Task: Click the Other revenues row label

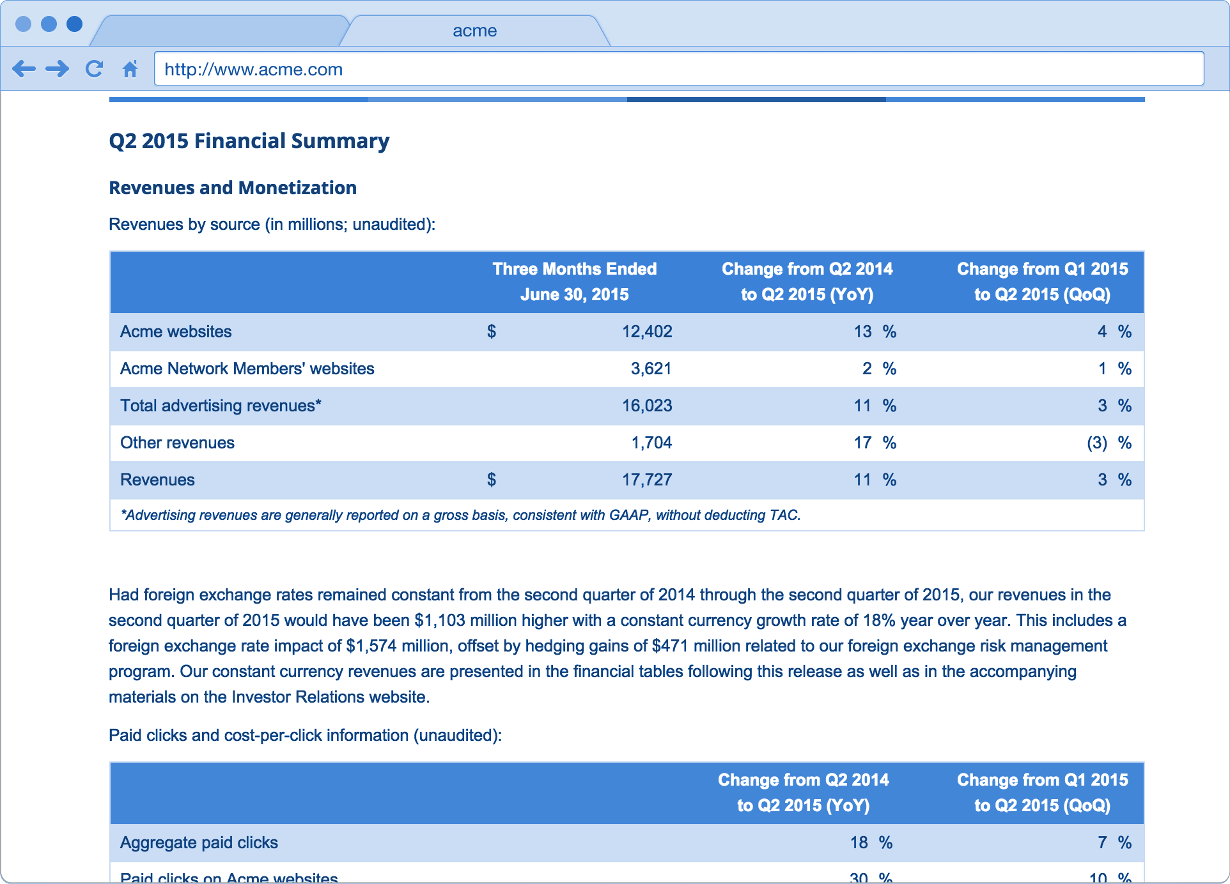Action: click(177, 443)
